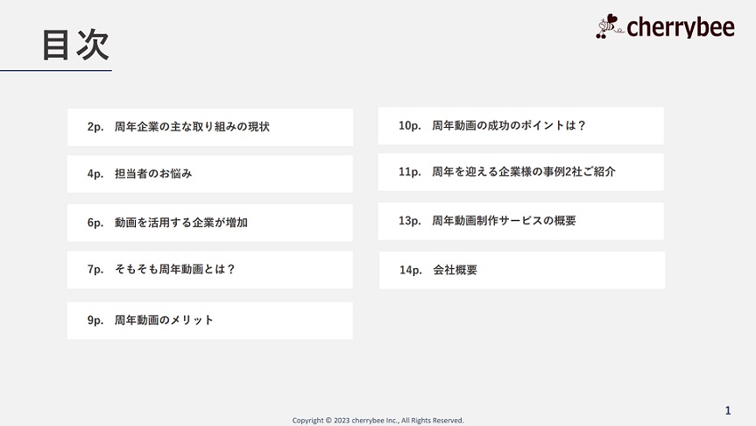Go to the 周年動画制作サービスの概要 section
This screenshot has width=756, height=426.
click(520, 221)
